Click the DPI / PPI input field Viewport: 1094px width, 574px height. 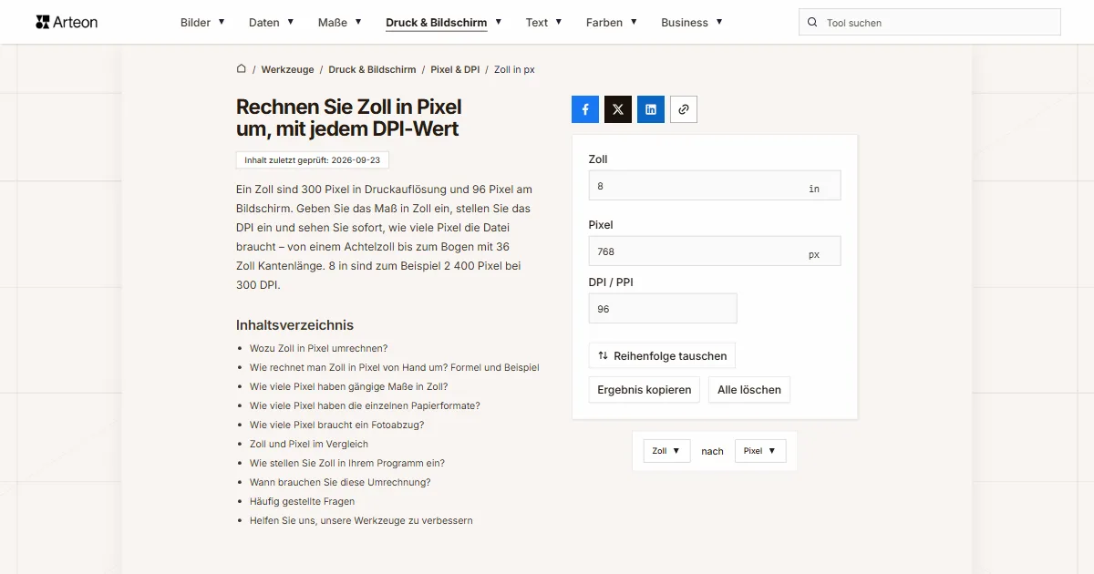pyautogui.click(x=663, y=309)
